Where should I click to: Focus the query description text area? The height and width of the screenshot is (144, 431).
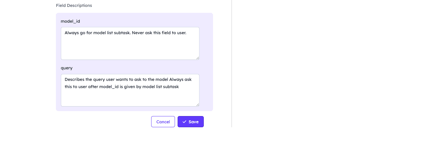pyautogui.click(x=130, y=90)
